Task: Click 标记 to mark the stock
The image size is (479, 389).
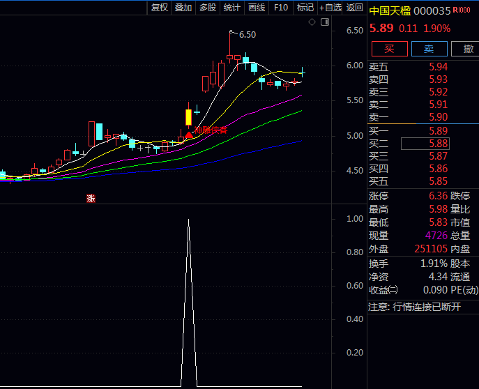Action: pos(305,8)
